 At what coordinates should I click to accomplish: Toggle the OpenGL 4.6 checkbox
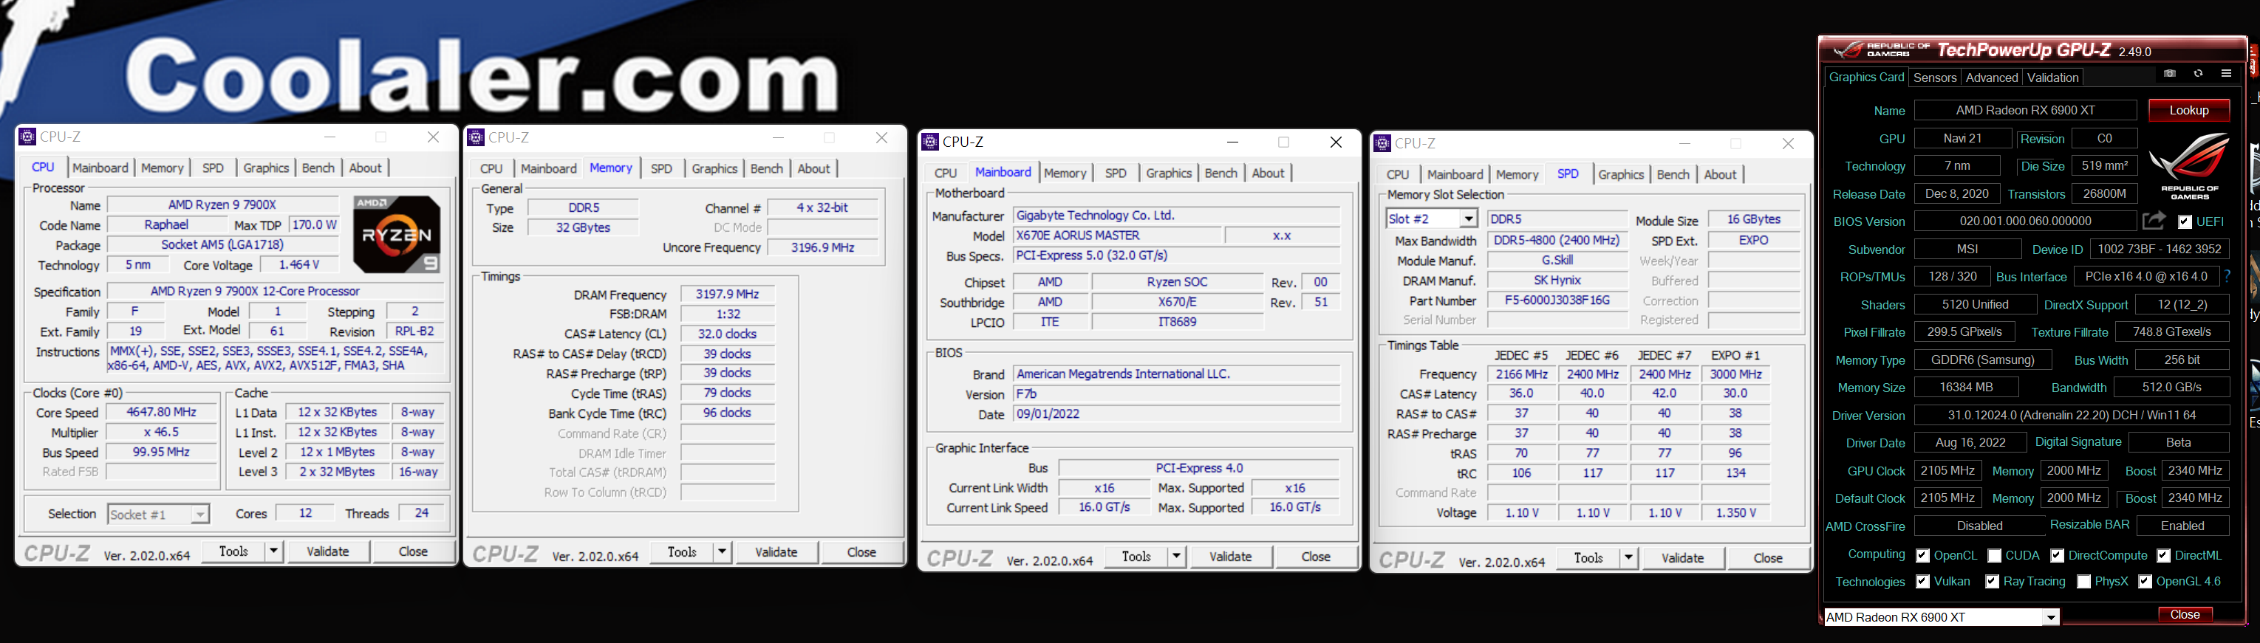pos(2144,582)
